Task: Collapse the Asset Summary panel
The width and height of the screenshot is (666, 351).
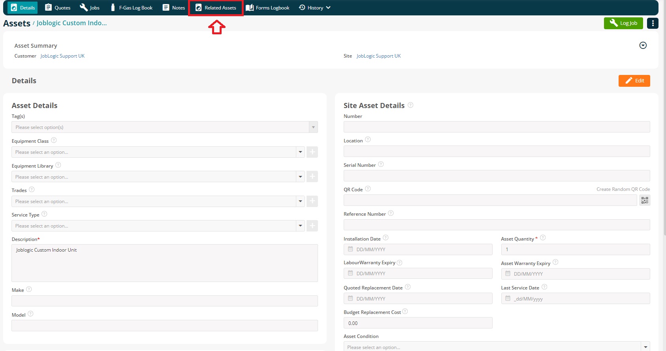Action: click(643, 45)
